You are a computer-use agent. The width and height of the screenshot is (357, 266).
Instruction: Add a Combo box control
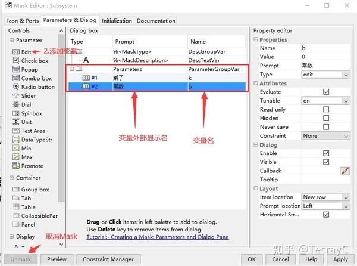click(x=32, y=78)
